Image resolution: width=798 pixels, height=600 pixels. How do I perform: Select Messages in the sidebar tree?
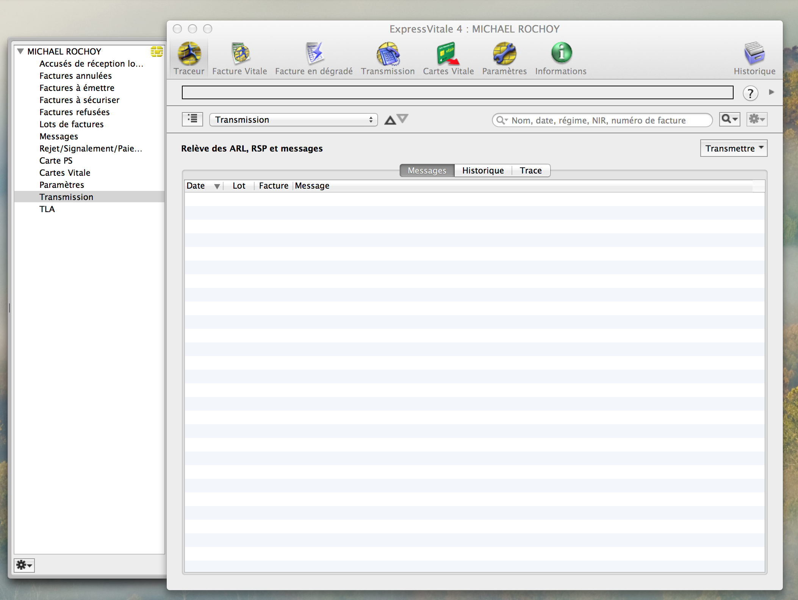point(59,136)
